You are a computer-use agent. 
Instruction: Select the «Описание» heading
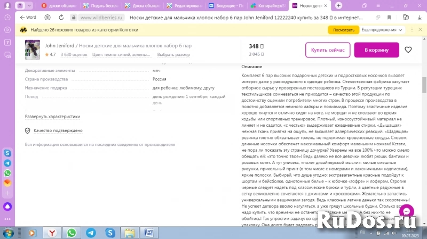tap(251, 67)
